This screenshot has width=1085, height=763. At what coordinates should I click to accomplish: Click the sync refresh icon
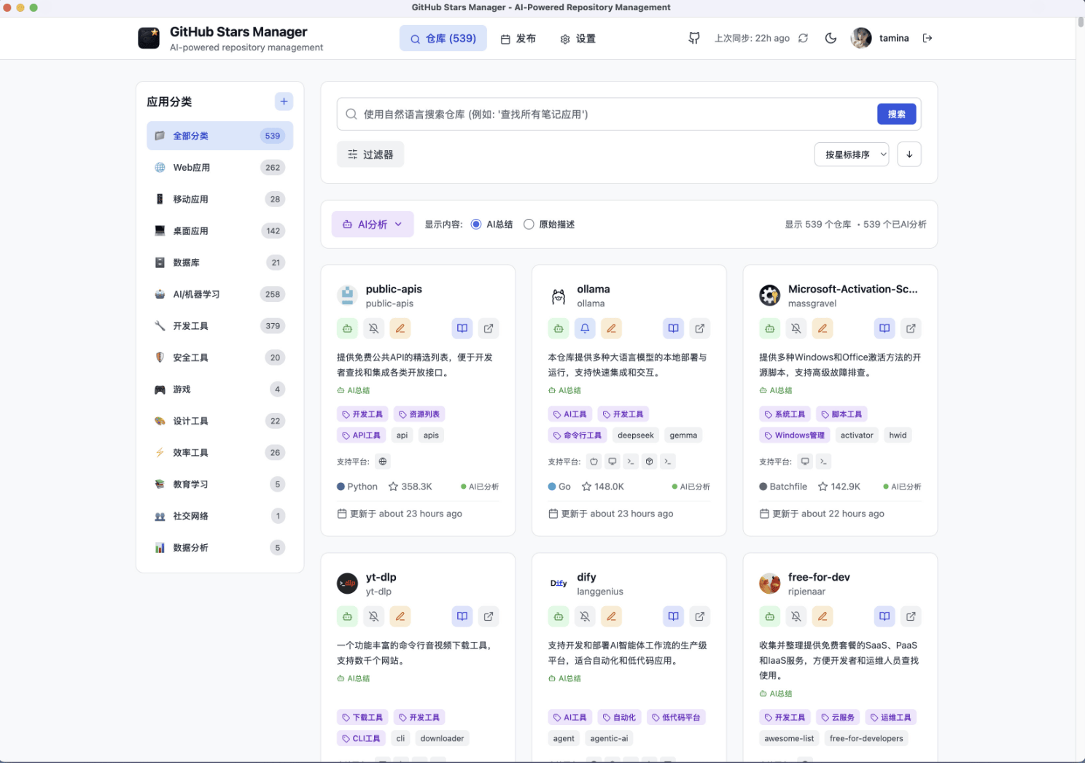pos(803,38)
